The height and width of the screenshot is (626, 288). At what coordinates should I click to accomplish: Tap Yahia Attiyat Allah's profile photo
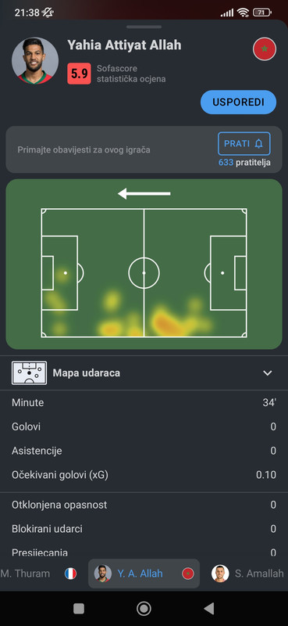[35, 61]
